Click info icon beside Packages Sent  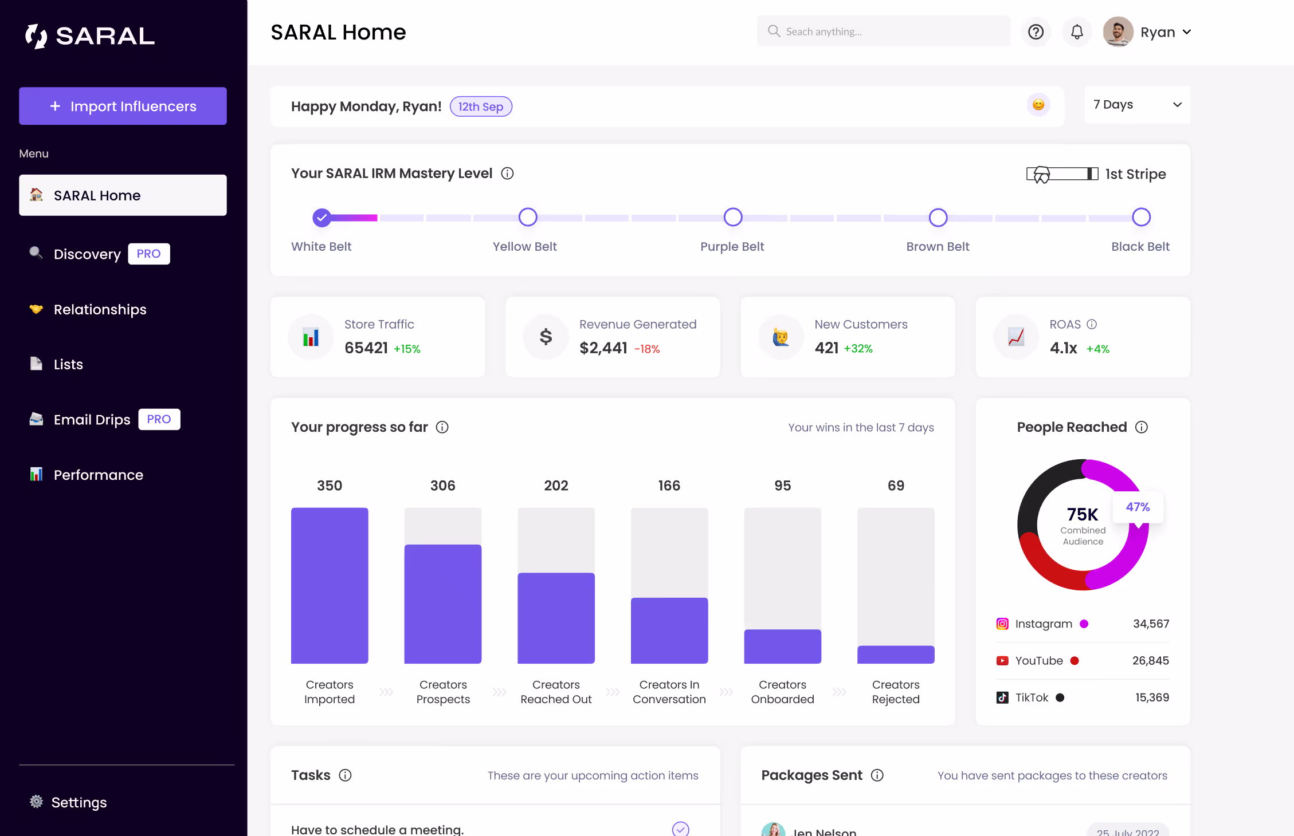877,775
